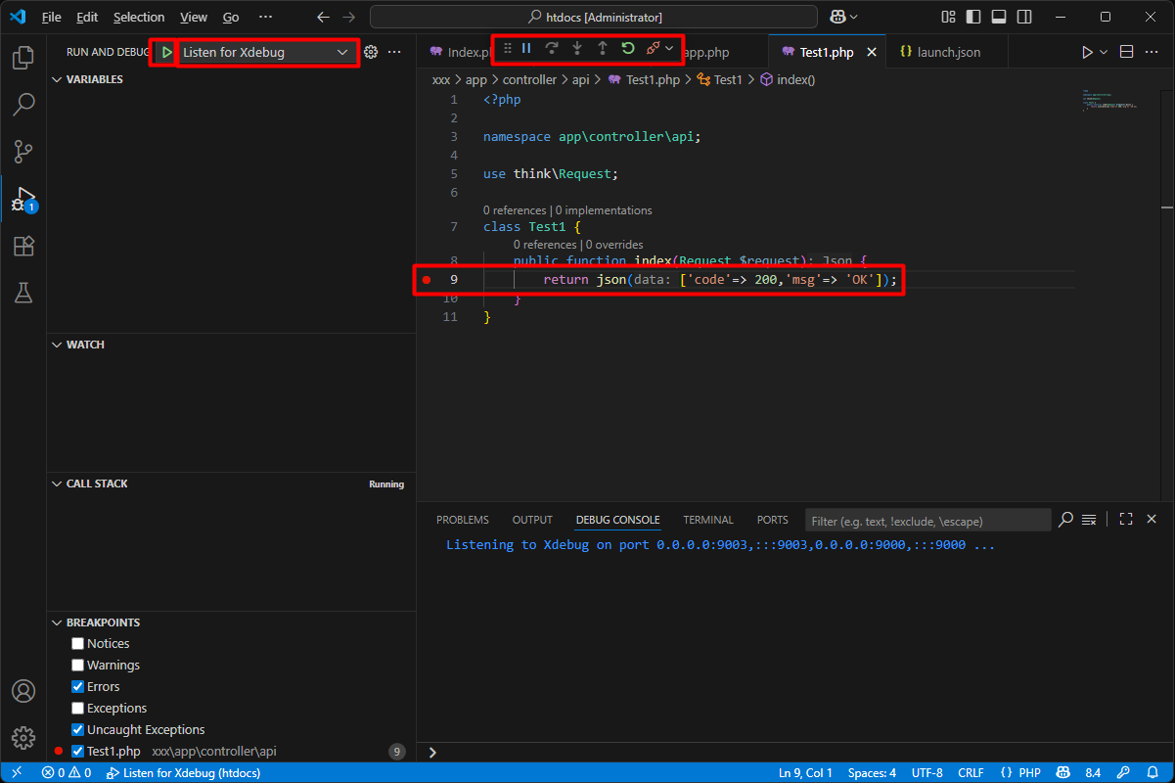Open the Listen for Xdebug configuration dropdown
The image size is (1175, 783).
click(266, 52)
